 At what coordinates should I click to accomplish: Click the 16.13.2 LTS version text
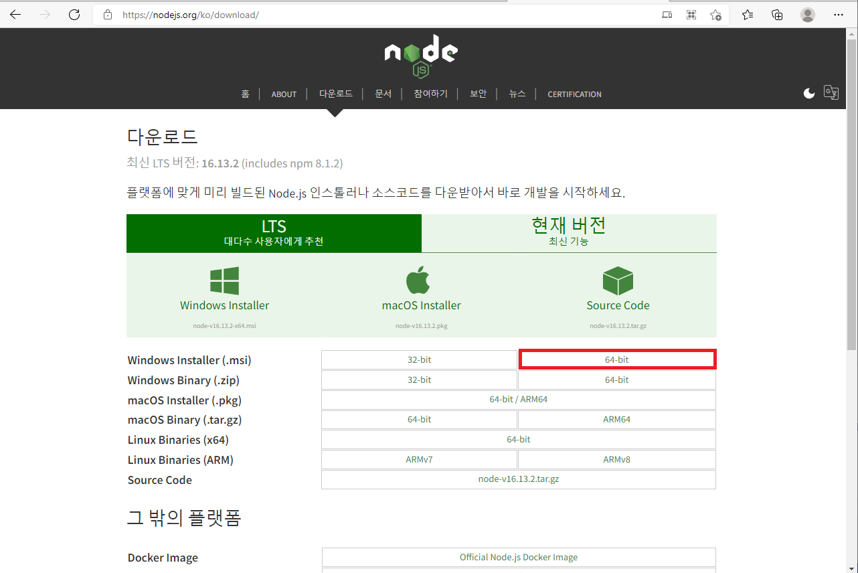[x=220, y=163]
